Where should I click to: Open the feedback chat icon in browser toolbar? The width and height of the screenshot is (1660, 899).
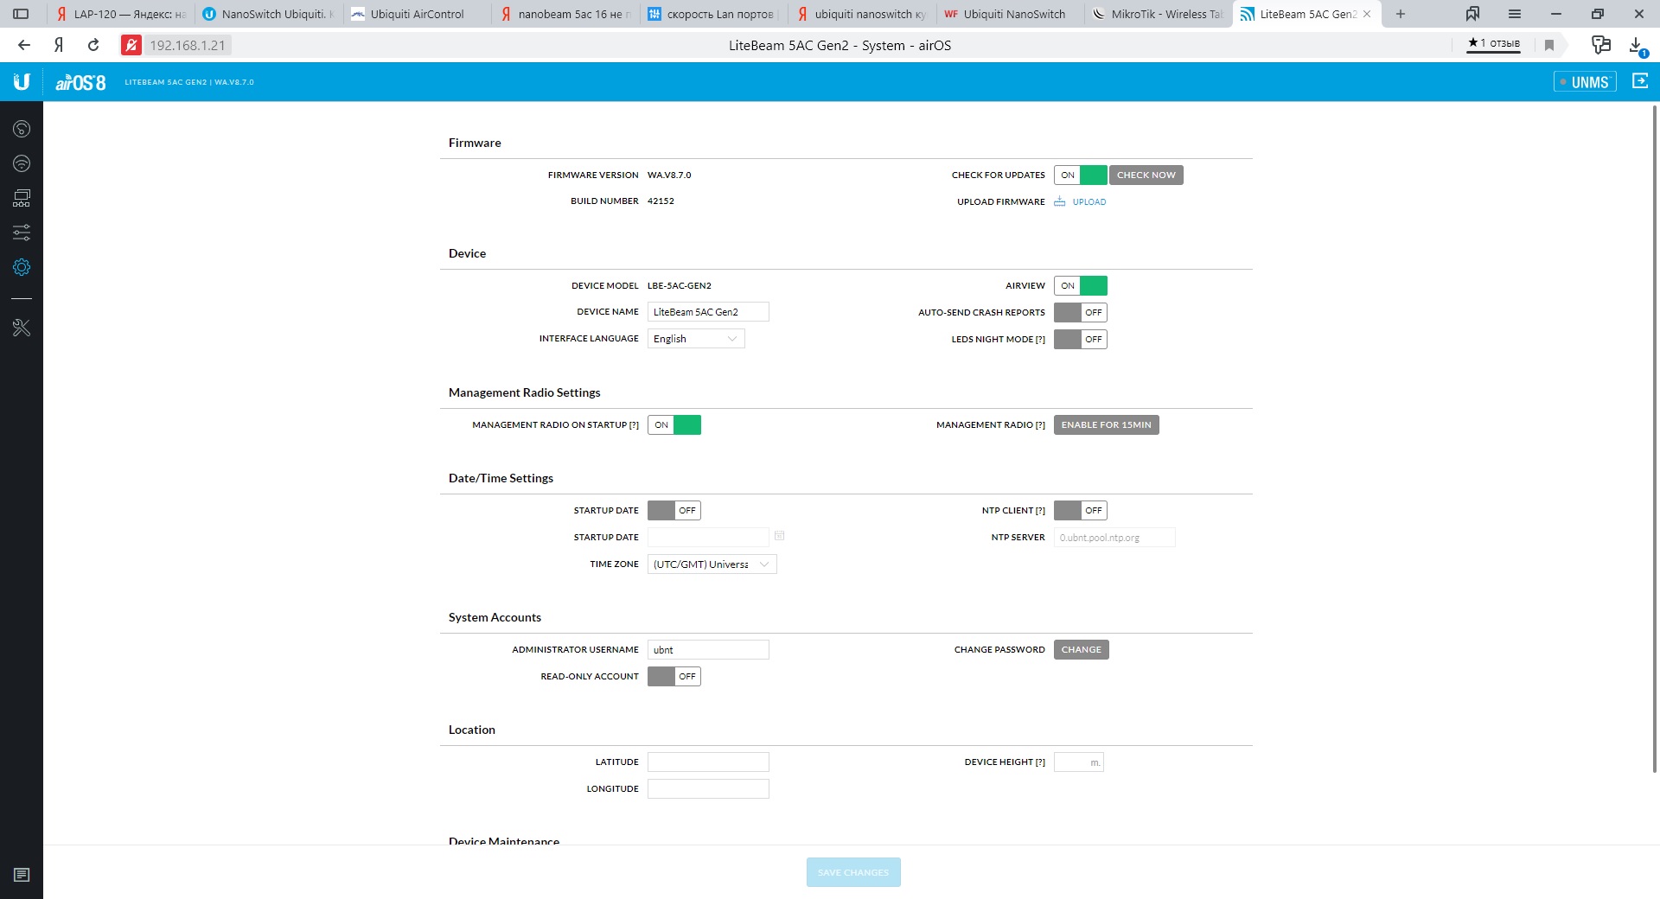coord(1600,45)
